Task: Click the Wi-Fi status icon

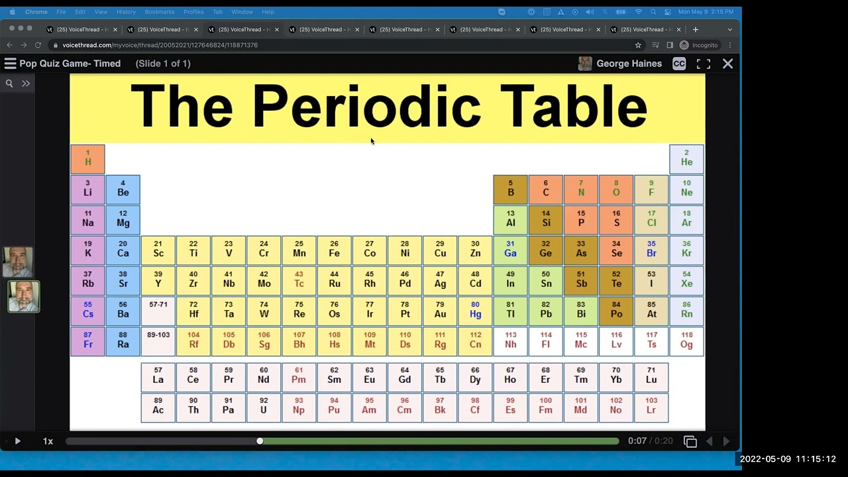Action: (639, 12)
